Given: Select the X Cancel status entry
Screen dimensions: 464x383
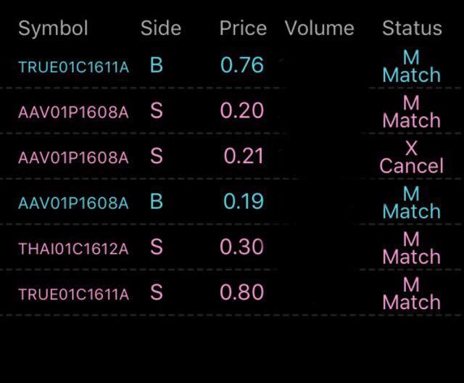Looking at the screenshot, I should coord(411,157).
